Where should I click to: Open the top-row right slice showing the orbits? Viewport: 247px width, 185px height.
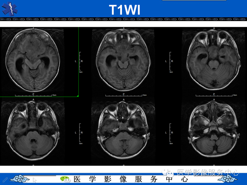tap(214, 59)
